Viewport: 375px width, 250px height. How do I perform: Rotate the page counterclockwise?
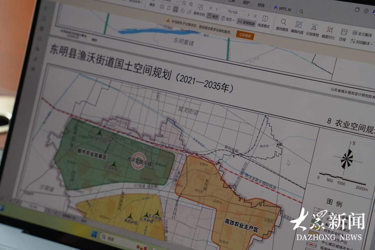[183, 11]
